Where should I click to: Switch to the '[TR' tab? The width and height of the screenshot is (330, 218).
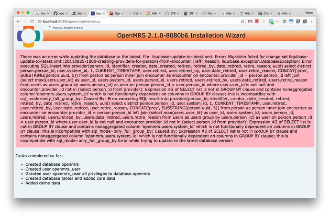(172, 13)
